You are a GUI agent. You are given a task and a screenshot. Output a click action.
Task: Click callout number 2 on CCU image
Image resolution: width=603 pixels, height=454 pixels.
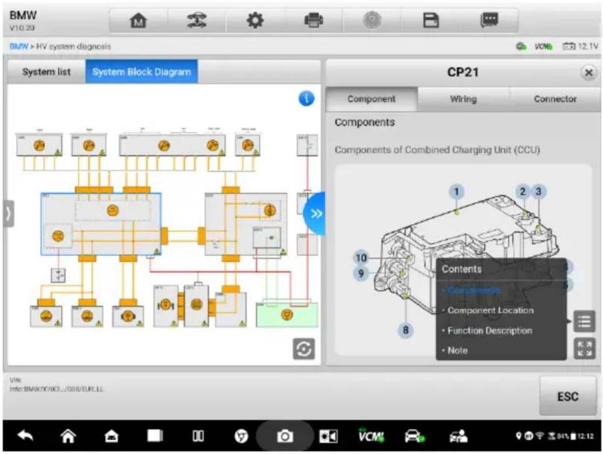[x=522, y=191]
